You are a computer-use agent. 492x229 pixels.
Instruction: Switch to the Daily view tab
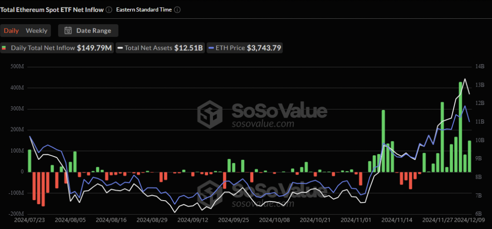11,31
